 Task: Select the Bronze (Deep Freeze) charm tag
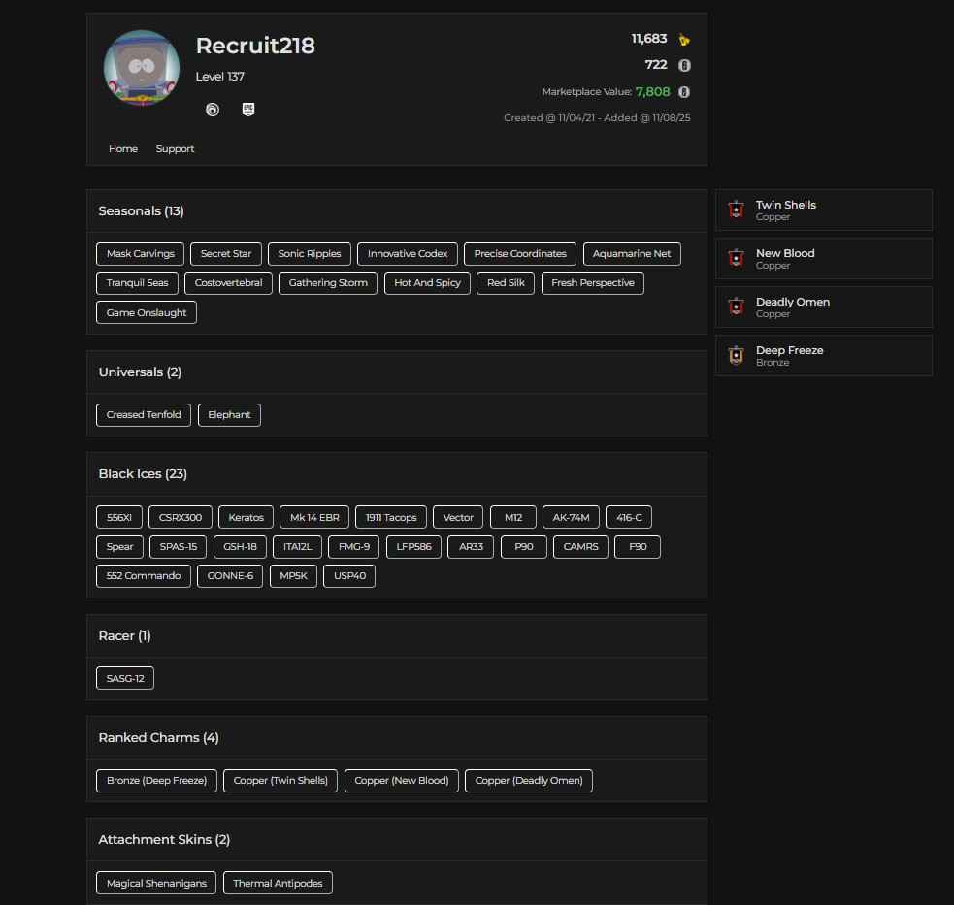[x=156, y=781]
